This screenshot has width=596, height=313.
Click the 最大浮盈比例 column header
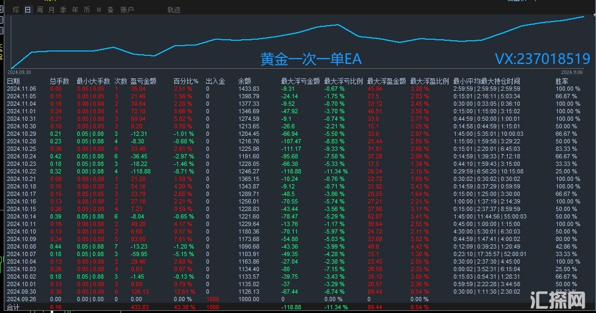(429, 81)
